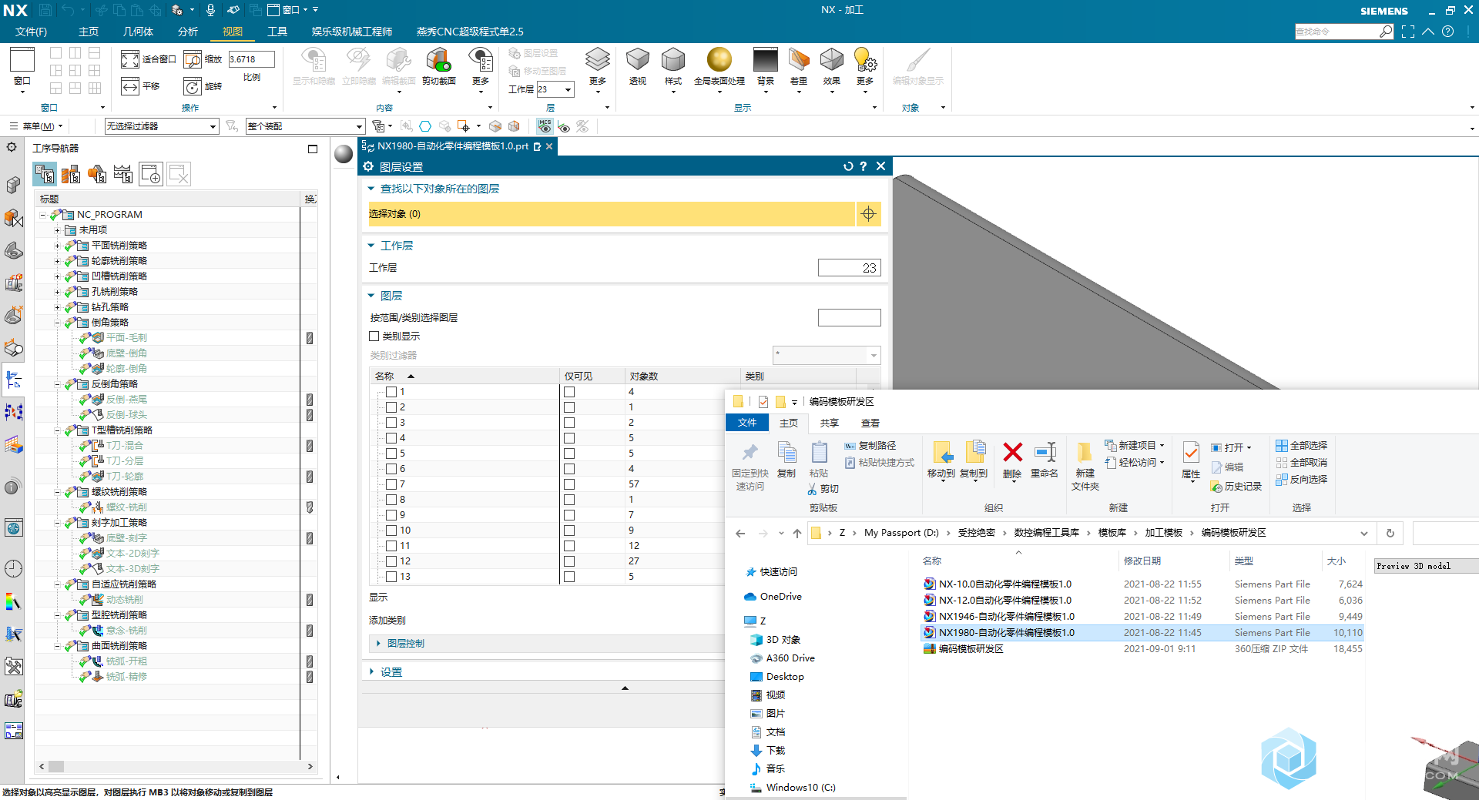Switch to the Analysis (分析) ribbon tab
The image size is (1479, 800).
tap(188, 32)
